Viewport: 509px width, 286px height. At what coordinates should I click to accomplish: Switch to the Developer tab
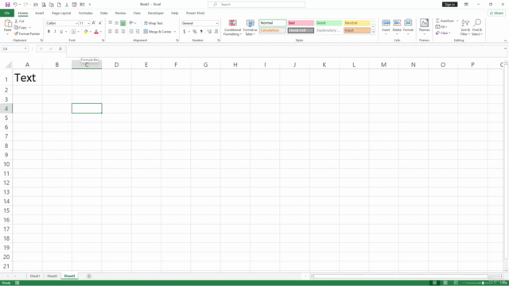(x=156, y=14)
